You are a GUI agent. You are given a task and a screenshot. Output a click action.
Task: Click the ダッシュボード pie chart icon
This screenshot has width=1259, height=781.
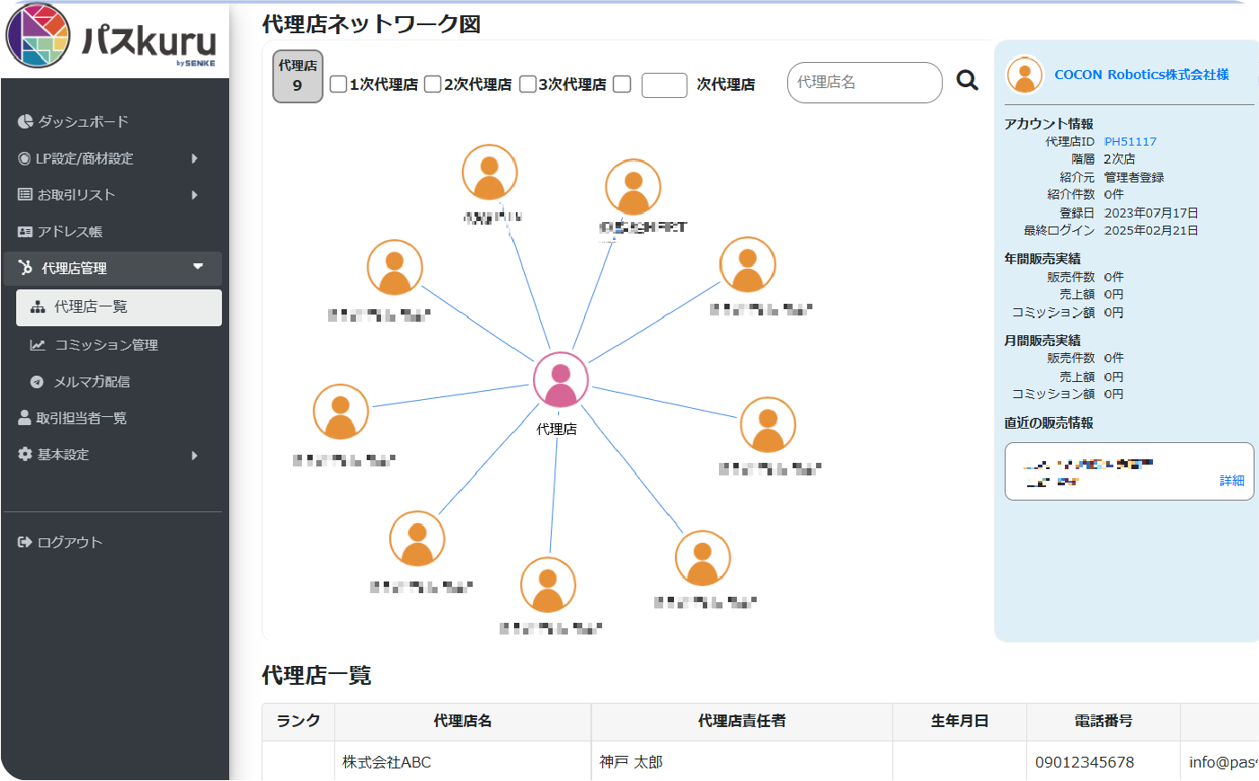pyautogui.click(x=25, y=121)
